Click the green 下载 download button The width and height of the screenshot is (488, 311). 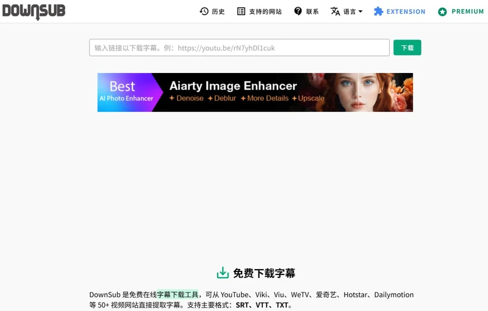tap(407, 47)
